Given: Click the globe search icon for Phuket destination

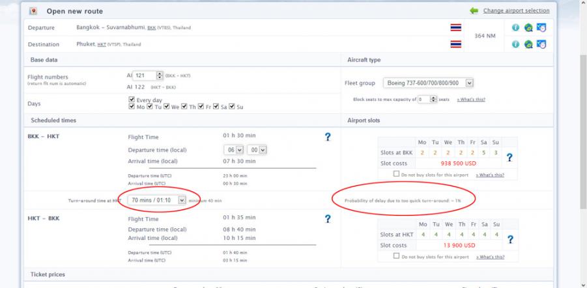Looking at the screenshot, I should 528,44.
